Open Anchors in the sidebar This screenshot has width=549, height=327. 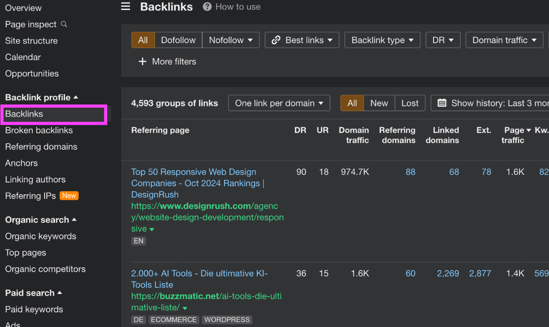tap(21, 163)
